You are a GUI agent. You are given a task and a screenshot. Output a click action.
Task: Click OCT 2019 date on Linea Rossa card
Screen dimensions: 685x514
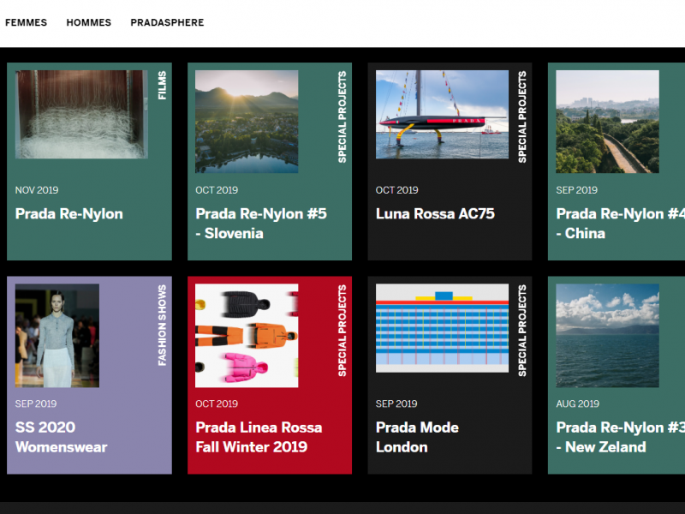(217, 403)
